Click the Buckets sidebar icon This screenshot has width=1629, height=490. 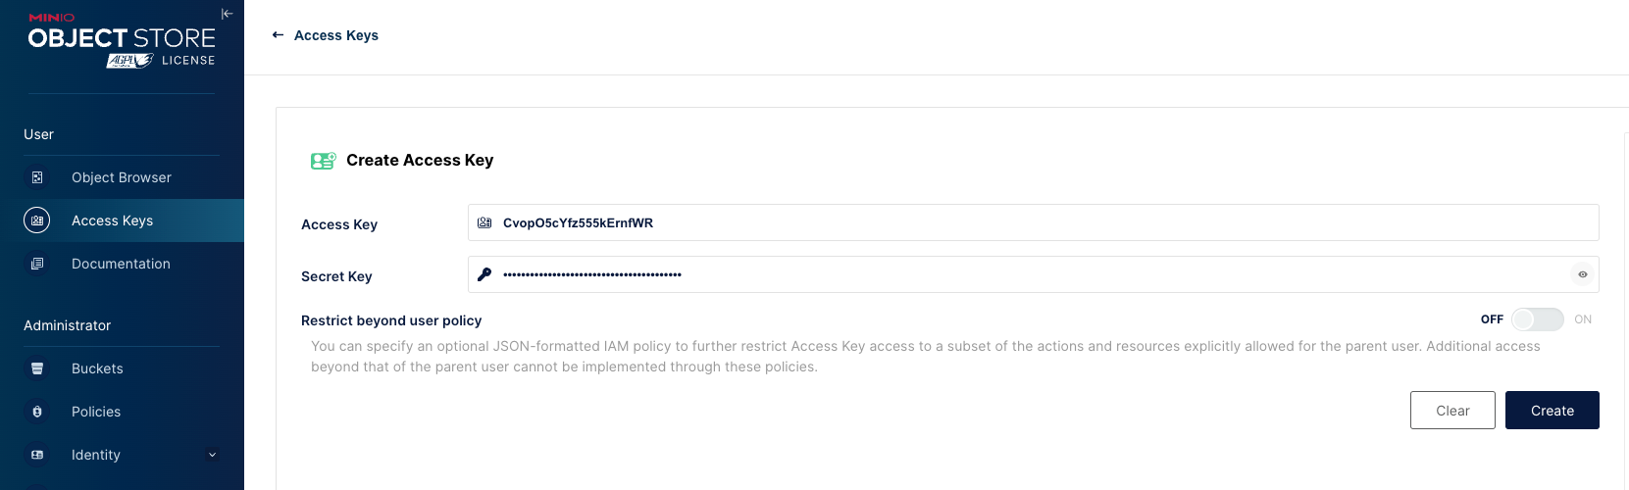(x=37, y=368)
